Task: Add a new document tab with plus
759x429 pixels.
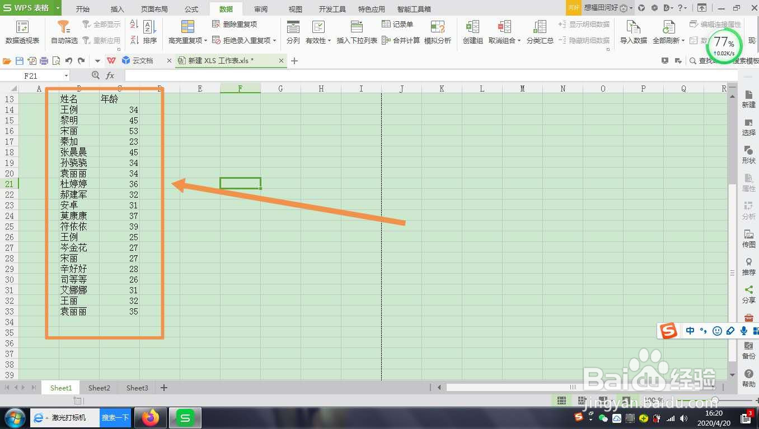Action: pyautogui.click(x=294, y=60)
